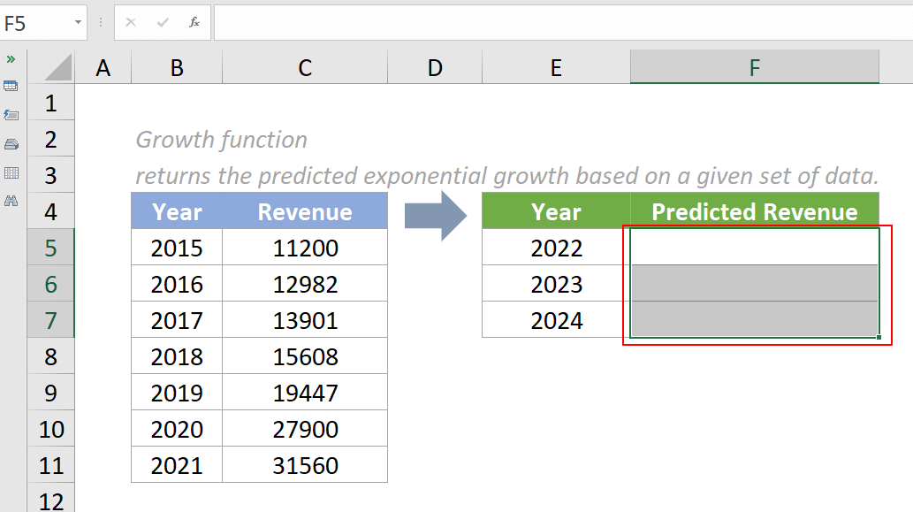This screenshot has width=913, height=512.
Task: Select column F header
Action: point(754,66)
